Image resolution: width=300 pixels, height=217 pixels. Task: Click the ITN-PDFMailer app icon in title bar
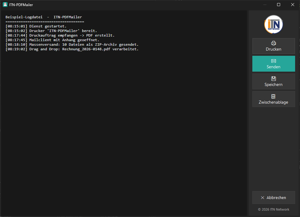(5, 5)
